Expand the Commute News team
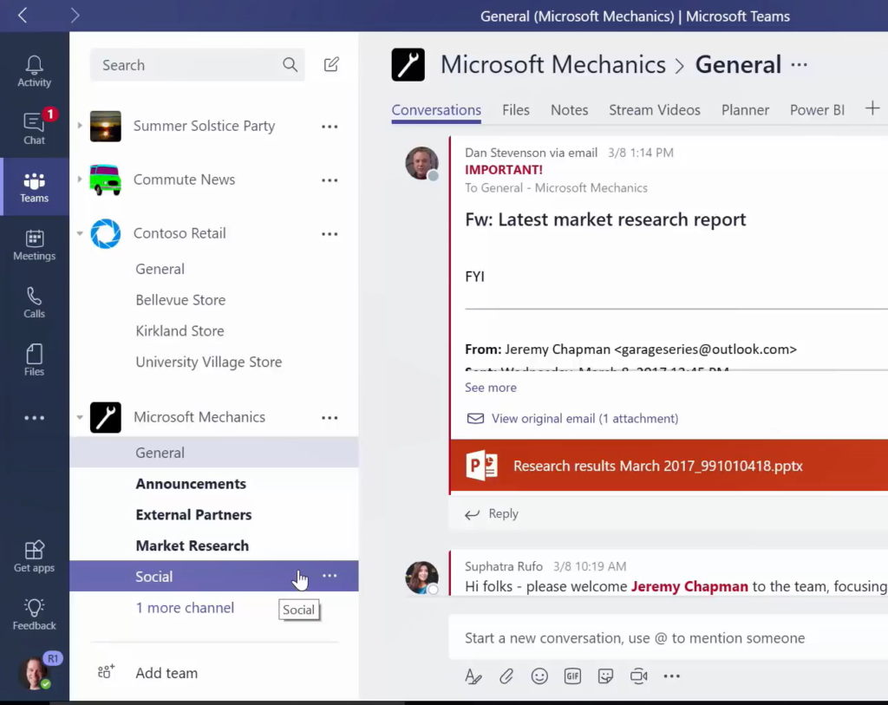Image resolution: width=888 pixels, height=705 pixels. [80, 180]
